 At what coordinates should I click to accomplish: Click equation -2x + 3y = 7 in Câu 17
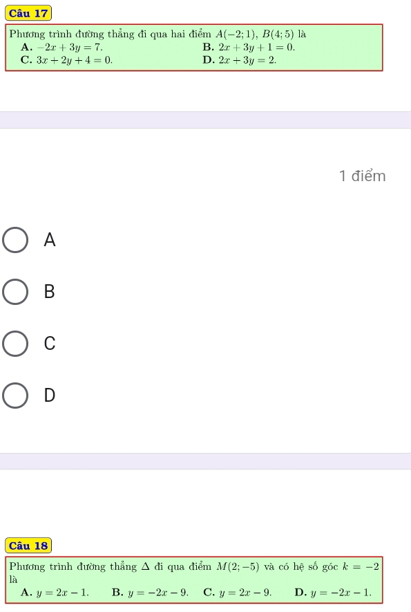69,48
